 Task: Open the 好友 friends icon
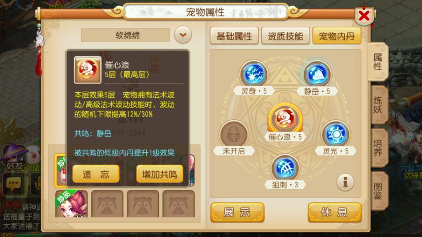(x=15, y=157)
